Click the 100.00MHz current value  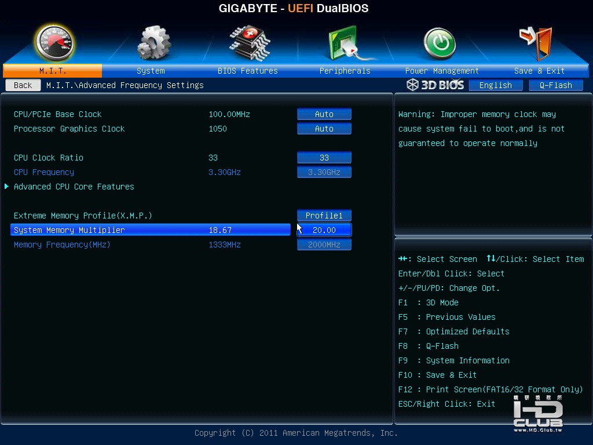229,114
